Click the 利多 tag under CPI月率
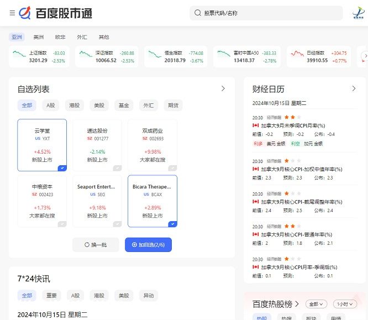Screen dimensions: 368x320 click(258, 144)
